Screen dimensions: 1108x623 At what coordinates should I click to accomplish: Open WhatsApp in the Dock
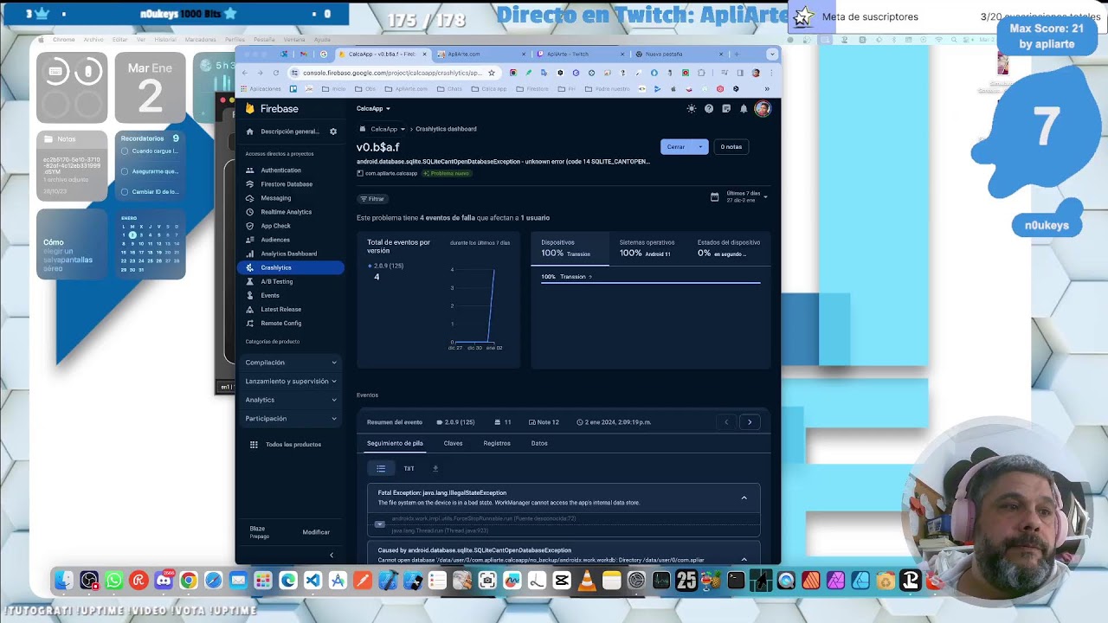[x=113, y=581]
